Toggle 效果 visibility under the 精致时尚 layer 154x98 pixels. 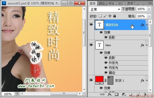coord(101,32)
